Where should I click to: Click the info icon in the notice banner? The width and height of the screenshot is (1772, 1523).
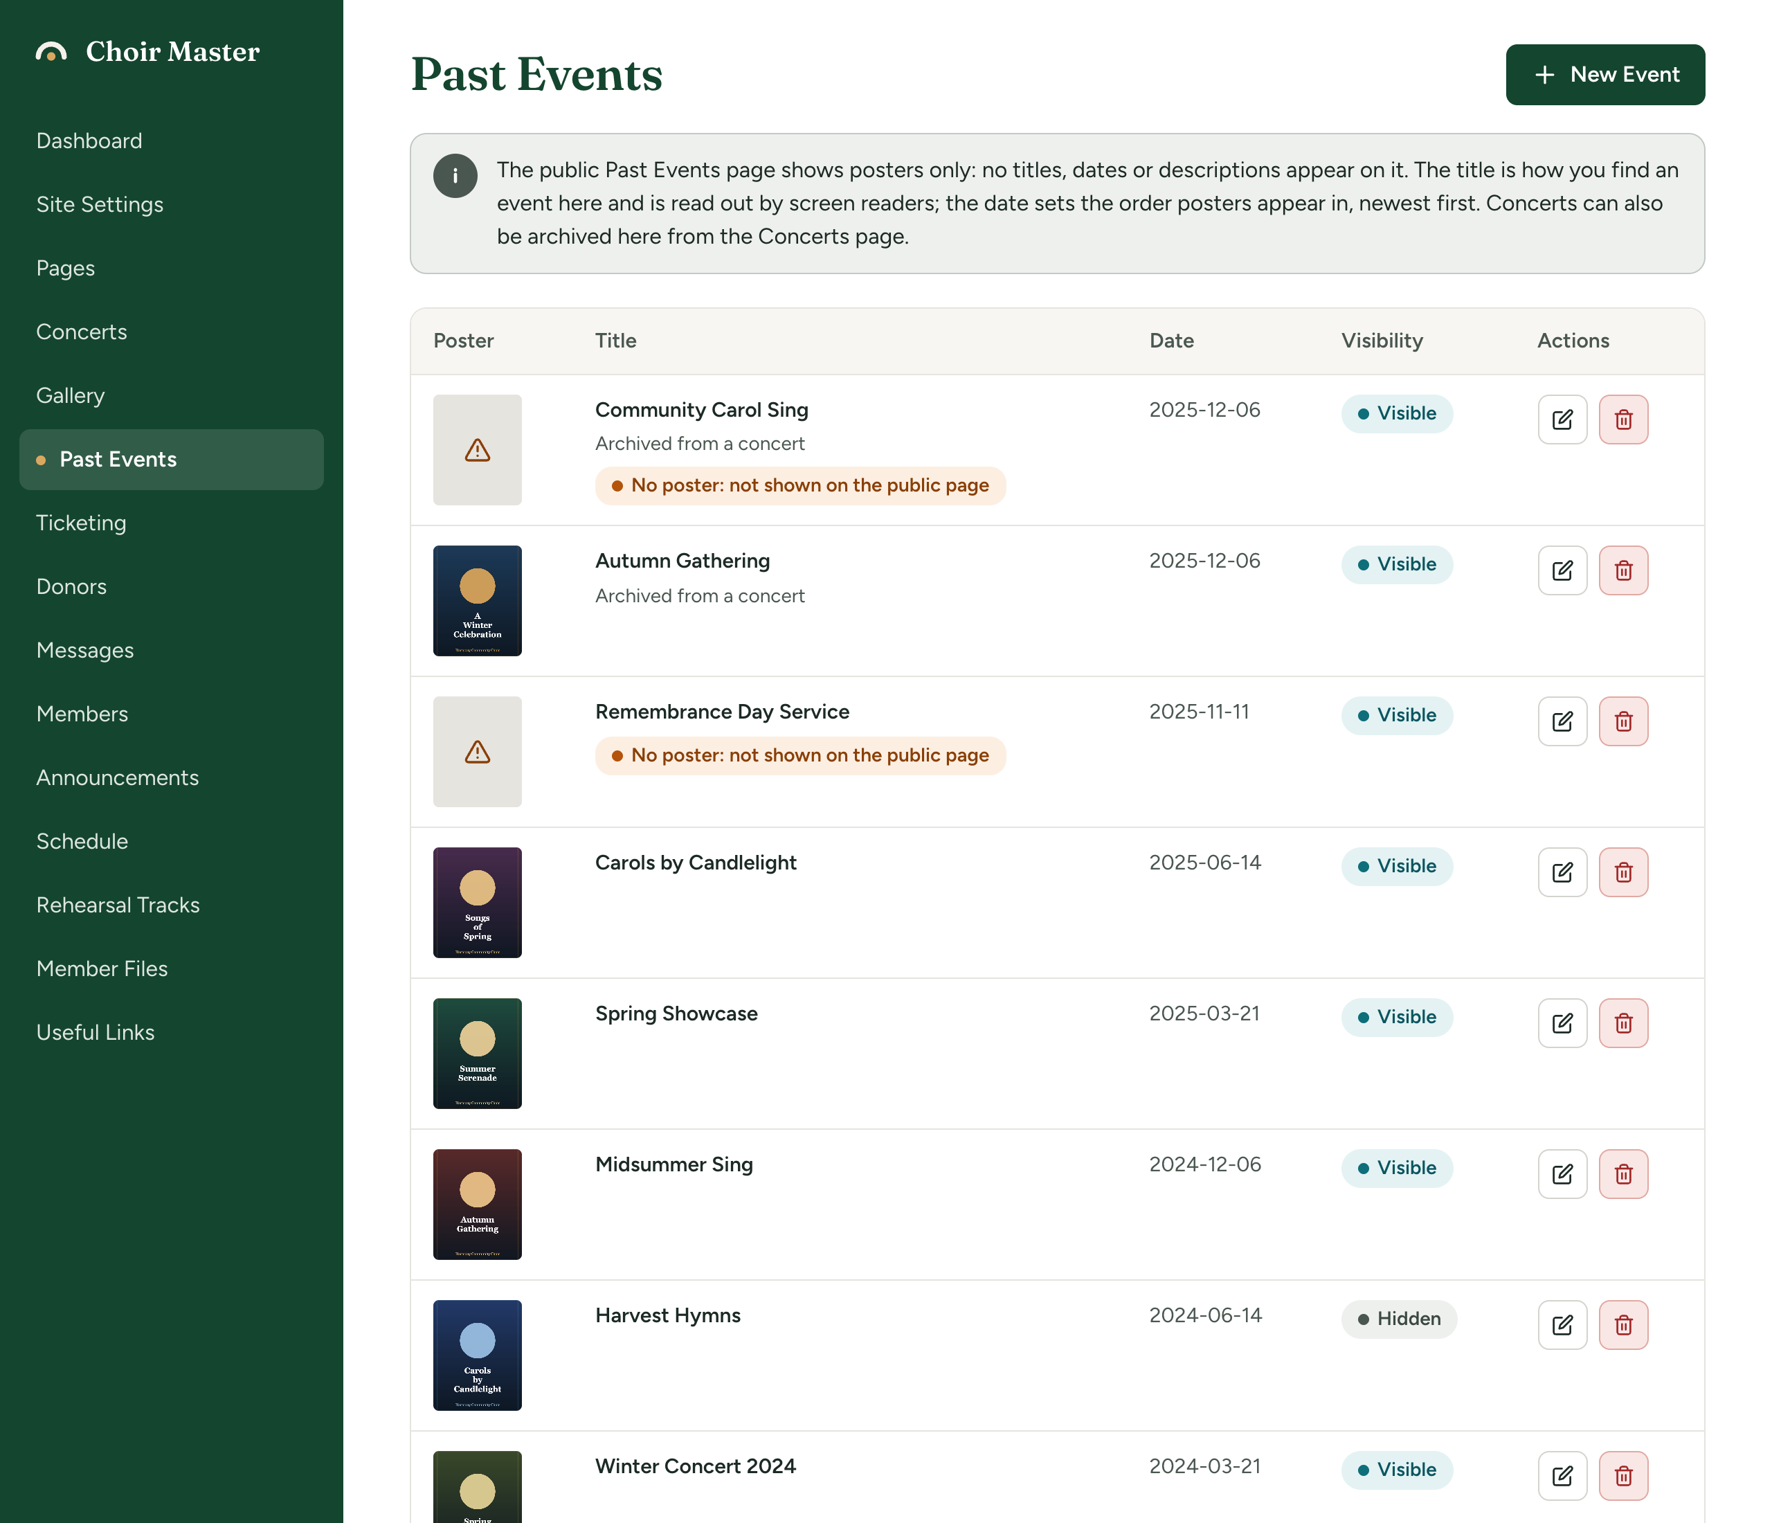click(455, 176)
